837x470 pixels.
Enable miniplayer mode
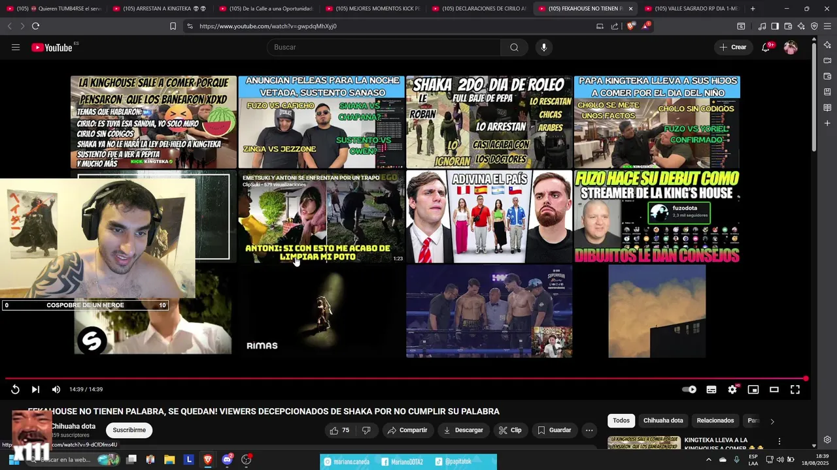tap(753, 390)
